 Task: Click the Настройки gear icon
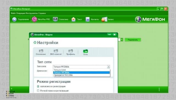(35, 42)
